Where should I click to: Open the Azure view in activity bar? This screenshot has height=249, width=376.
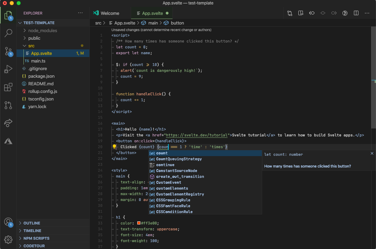(x=8, y=141)
